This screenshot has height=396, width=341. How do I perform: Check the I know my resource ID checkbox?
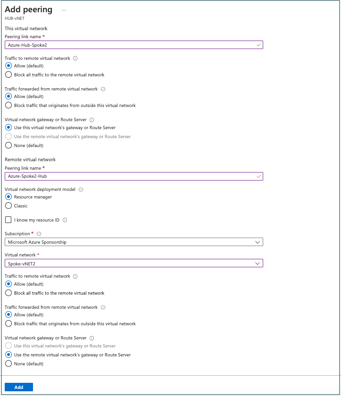click(x=8, y=220)
